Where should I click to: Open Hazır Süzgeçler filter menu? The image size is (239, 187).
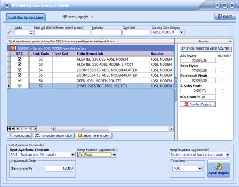pyautogui.click(x=78, y=17)
